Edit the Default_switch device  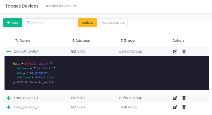point(175,51)
